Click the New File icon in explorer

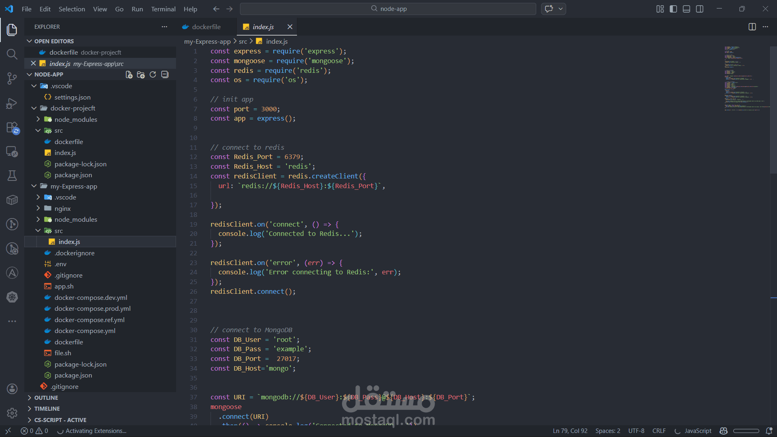click(129, 74)
